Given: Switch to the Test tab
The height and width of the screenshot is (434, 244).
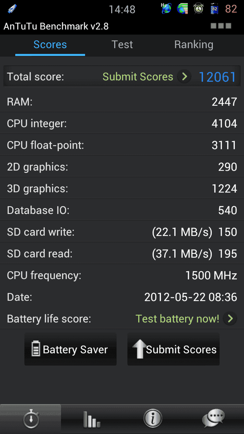Looking at the screenshot, I should [122, 45].
